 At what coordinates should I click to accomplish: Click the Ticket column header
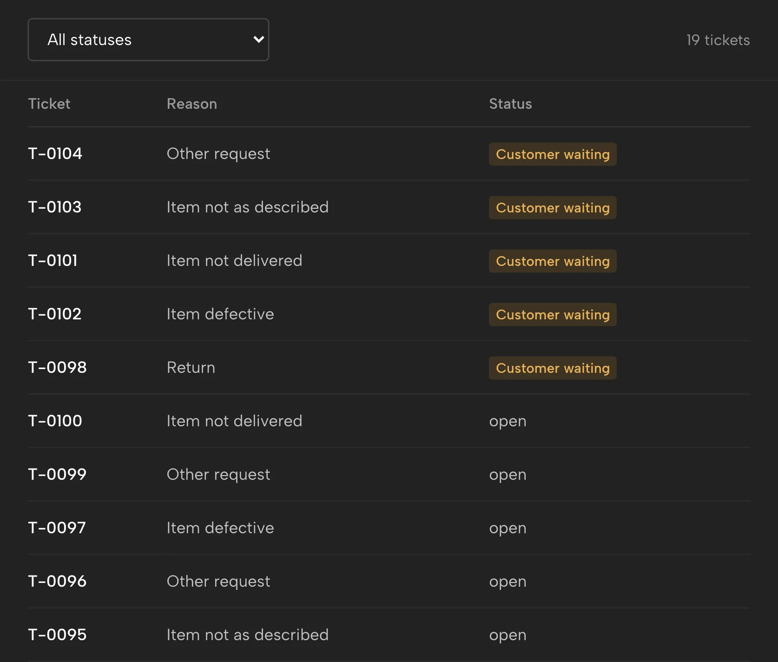(x=49, y=104)
